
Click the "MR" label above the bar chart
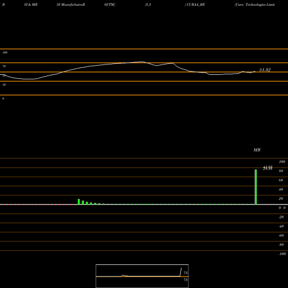(x=257, y=150)
